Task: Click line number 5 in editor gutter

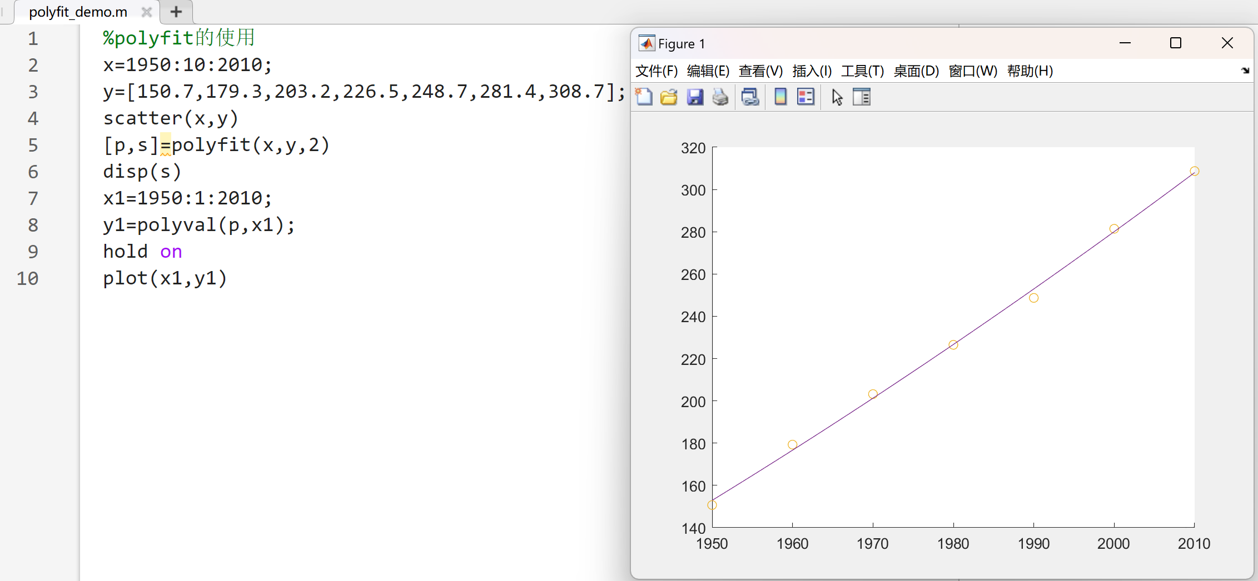Action: tap(33, 145)
